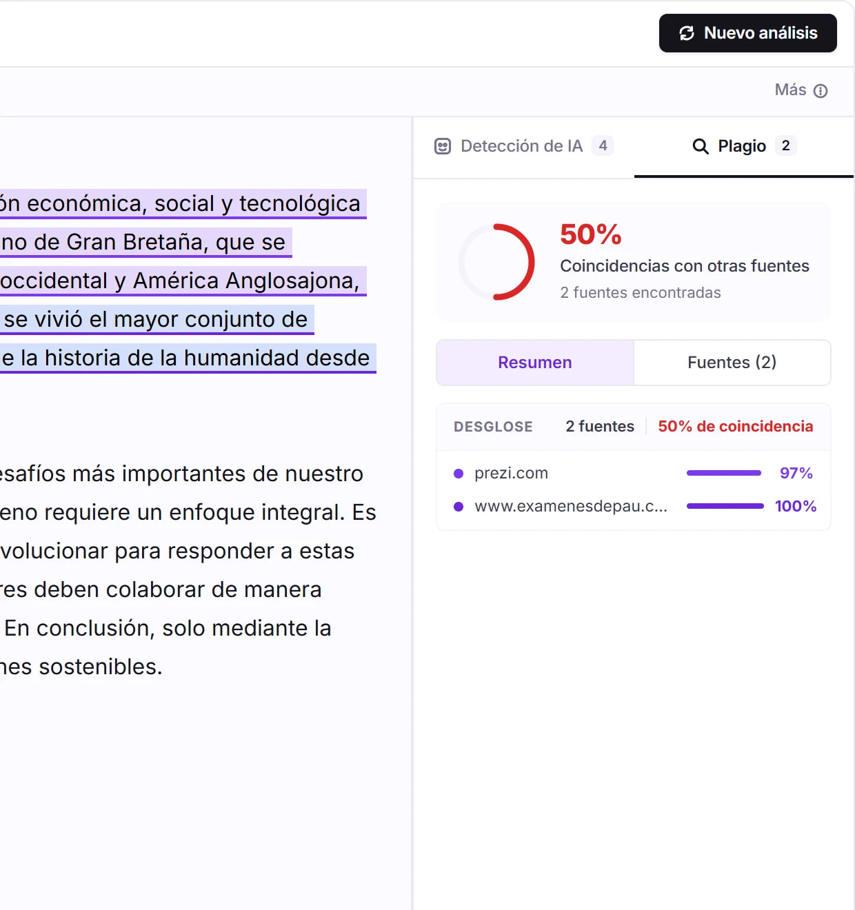Image resolution: width=855 pixels, height=910 pixels.
Task: Click 50% de coincidencia text
Action: coord(736,427)
